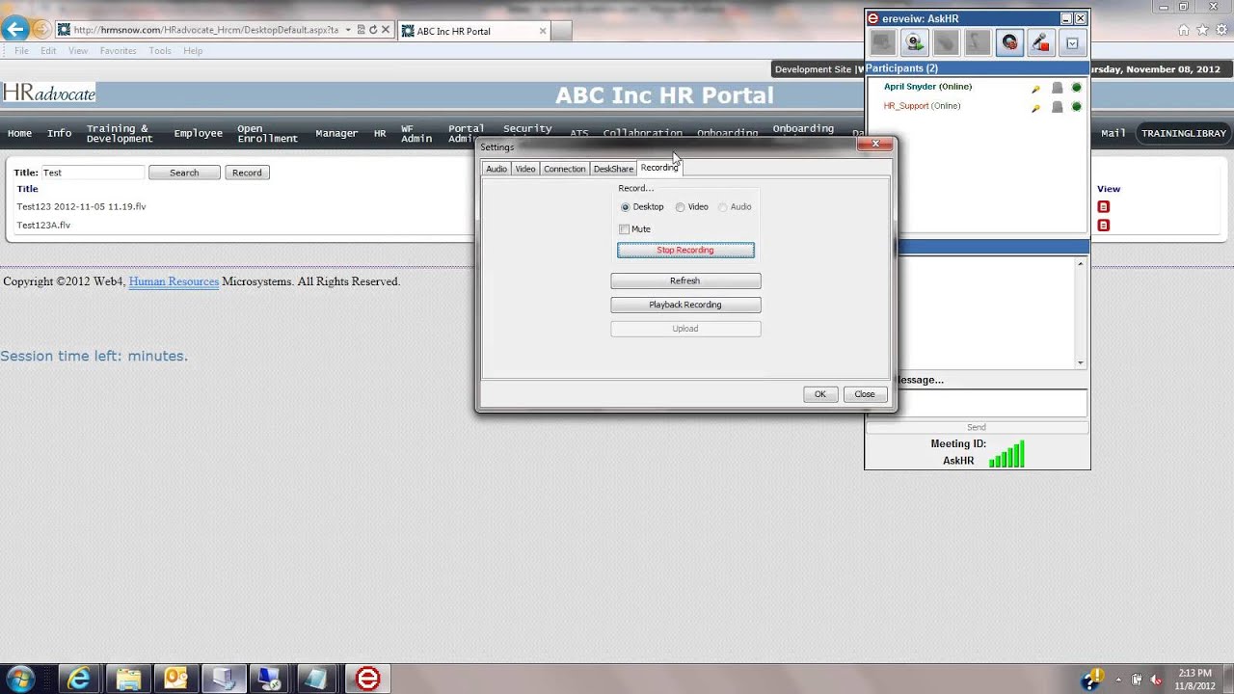Open Outlook from the taskbar
The height and width of the screenshot is (694, 1234).
175,679
